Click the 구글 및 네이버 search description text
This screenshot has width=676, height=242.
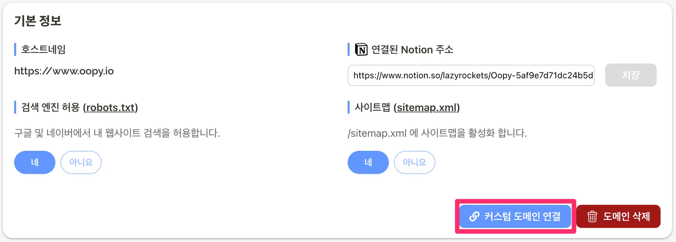click(x=117, y=133)
